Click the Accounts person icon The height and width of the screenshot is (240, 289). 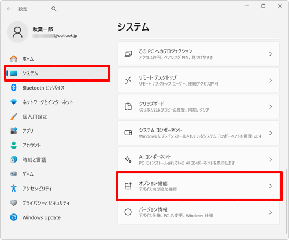[x=14, y=145]
